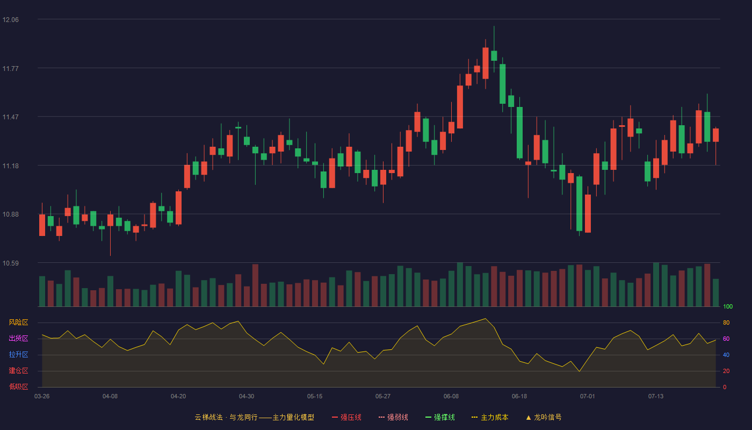Click the 04-30 date label
The height and width of the screenshot is (430, 752).
pyautogui.click(x=247, y=396)
